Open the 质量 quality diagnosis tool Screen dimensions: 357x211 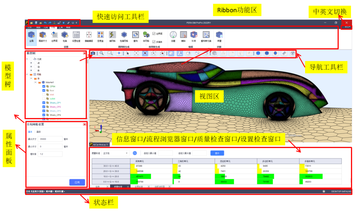click(219, 36)
